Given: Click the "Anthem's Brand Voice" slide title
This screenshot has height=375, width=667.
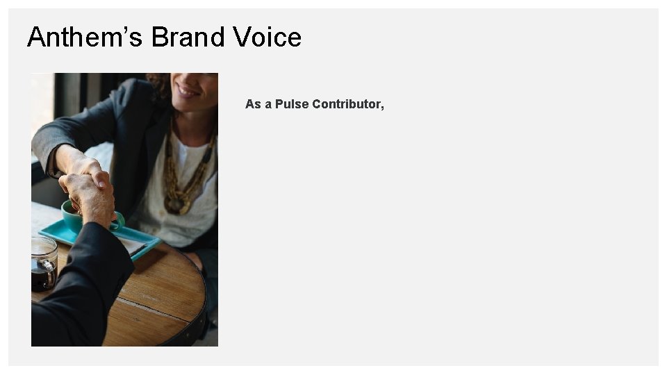Looking at the screenshot, I should click(x=164, y=37).
